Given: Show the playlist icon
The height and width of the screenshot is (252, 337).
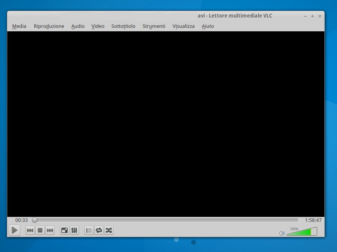Looking at the screenshot, I should click(x=89, y=230).
